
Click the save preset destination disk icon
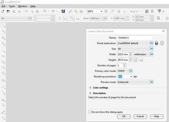(156, 43)
